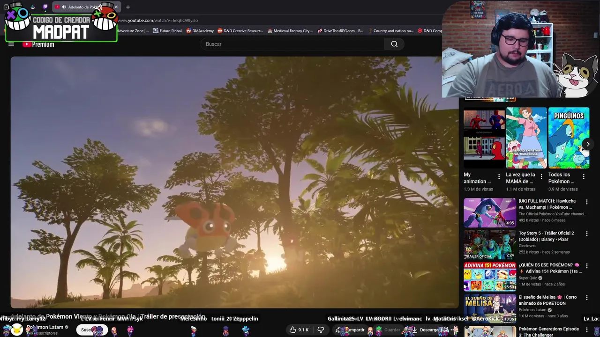This screenshot has width=600, height=337.
Task: Switch to the pinned Twitch tab
Action: (x=45, y=7)
